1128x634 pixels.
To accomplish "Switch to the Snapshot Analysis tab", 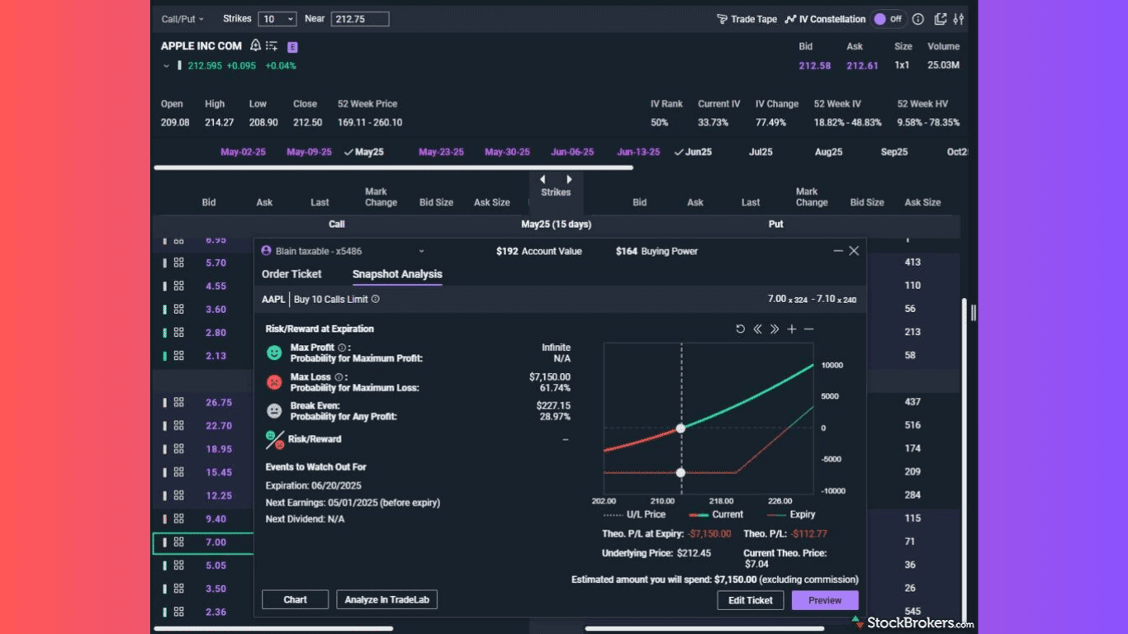I will pos(397,274).
